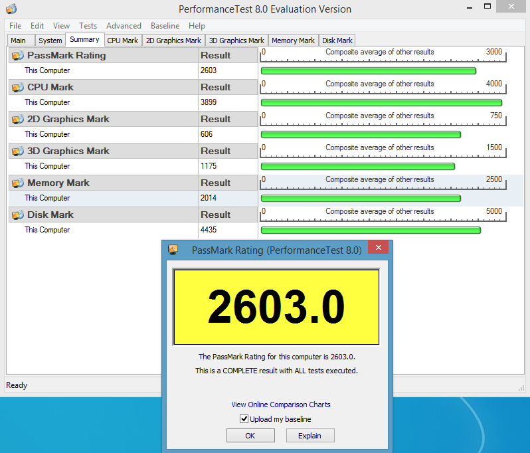
Task: Click the COMPLETE result message in dialog
Action: (x=276, y=371)
